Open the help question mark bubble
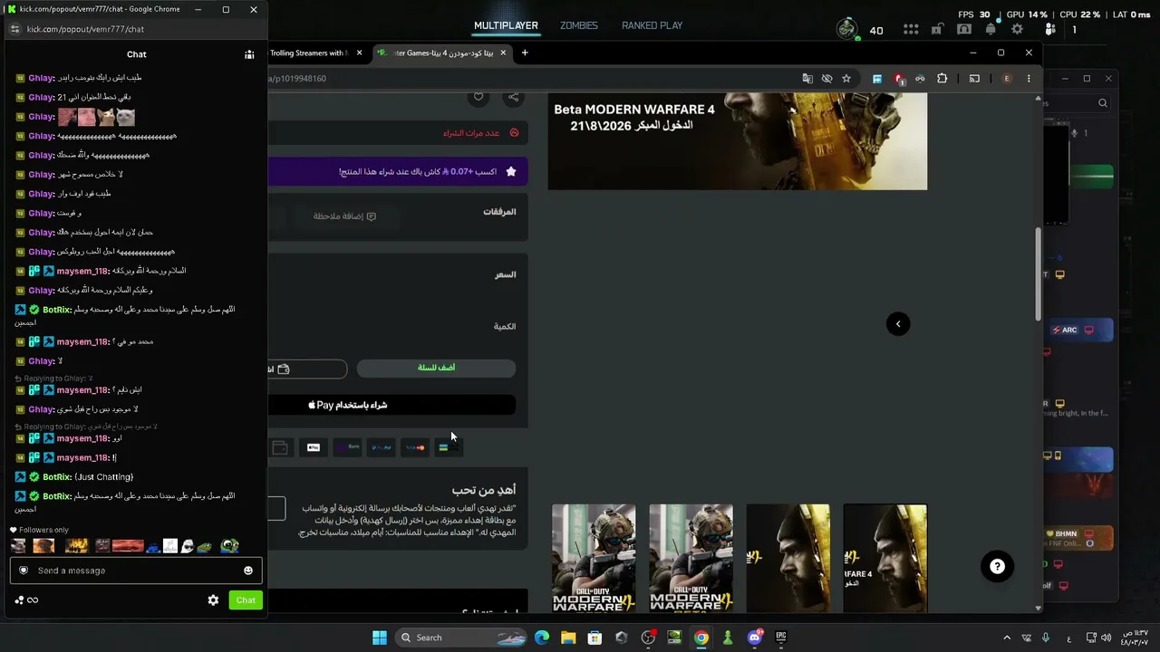1160x652 pixels. 997,567
